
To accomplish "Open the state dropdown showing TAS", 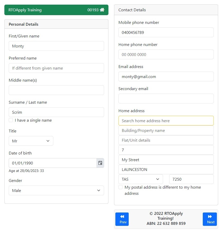I will 140,179.
